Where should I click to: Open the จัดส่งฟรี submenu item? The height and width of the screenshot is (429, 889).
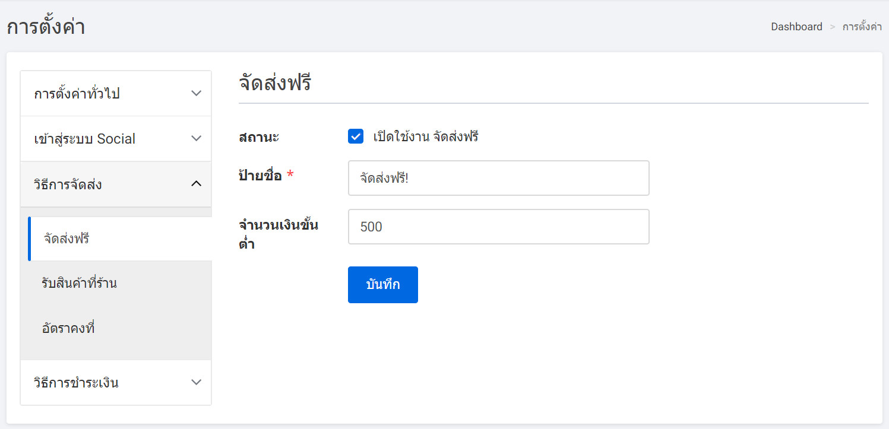tap(120, 239)
